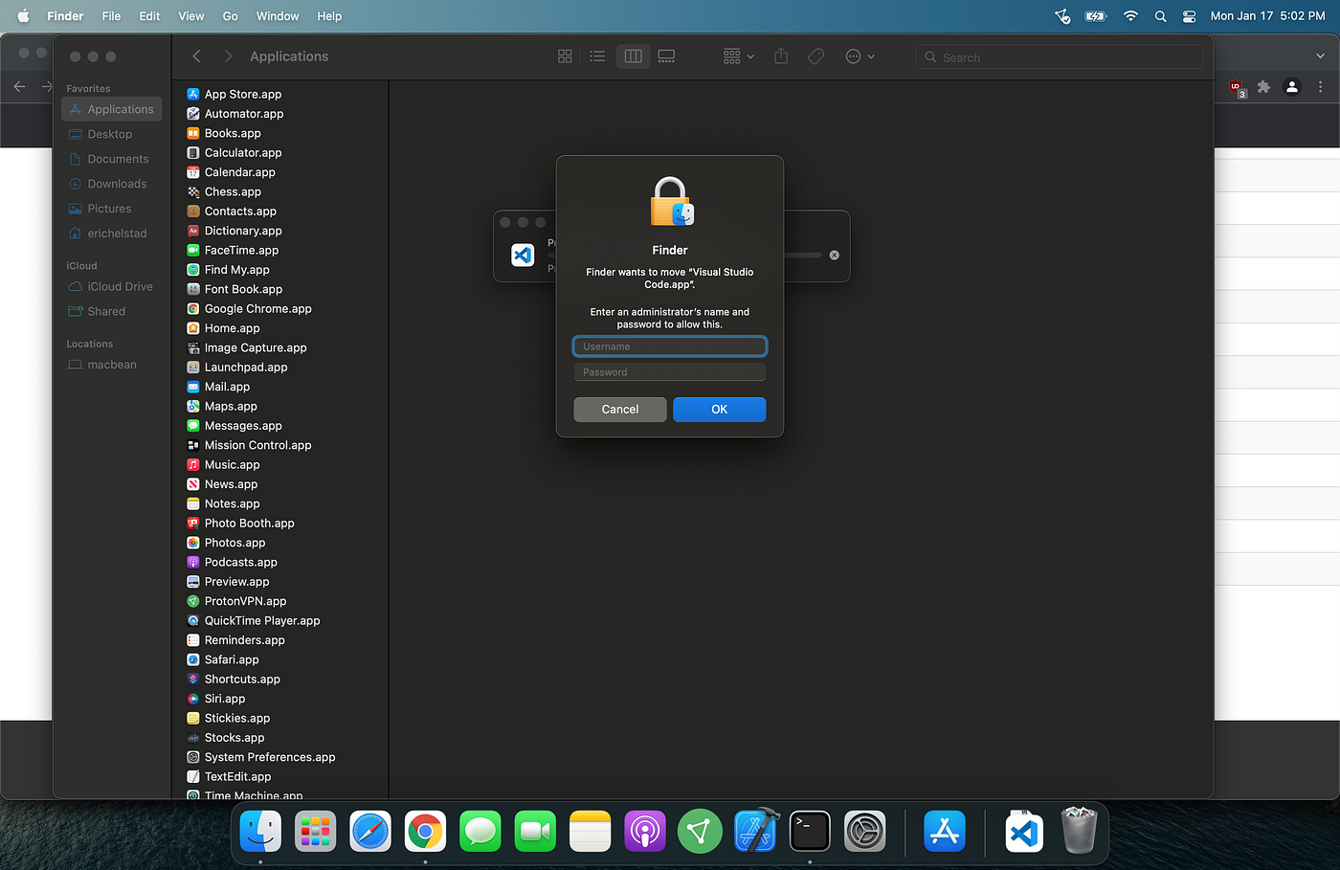Open the Go menu in the menu bar
This screenshot has width=1340, height=870.
(x=230, y=15)
